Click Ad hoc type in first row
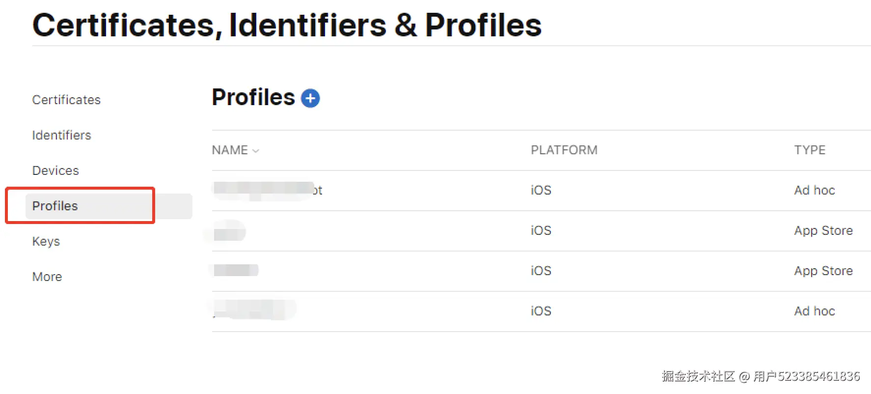Viewport: 871px width, 394px height. point(815,190)
